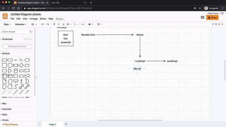Click More Shapes link
Image resolution: width=226 pixels, height=127 pixels.
11,125
